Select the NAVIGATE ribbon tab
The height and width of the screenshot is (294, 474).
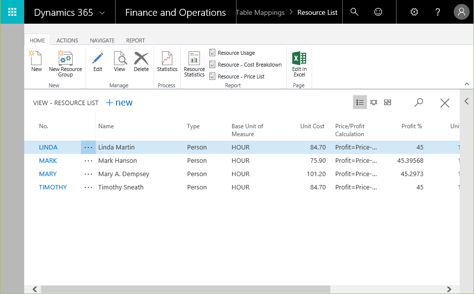102,40
